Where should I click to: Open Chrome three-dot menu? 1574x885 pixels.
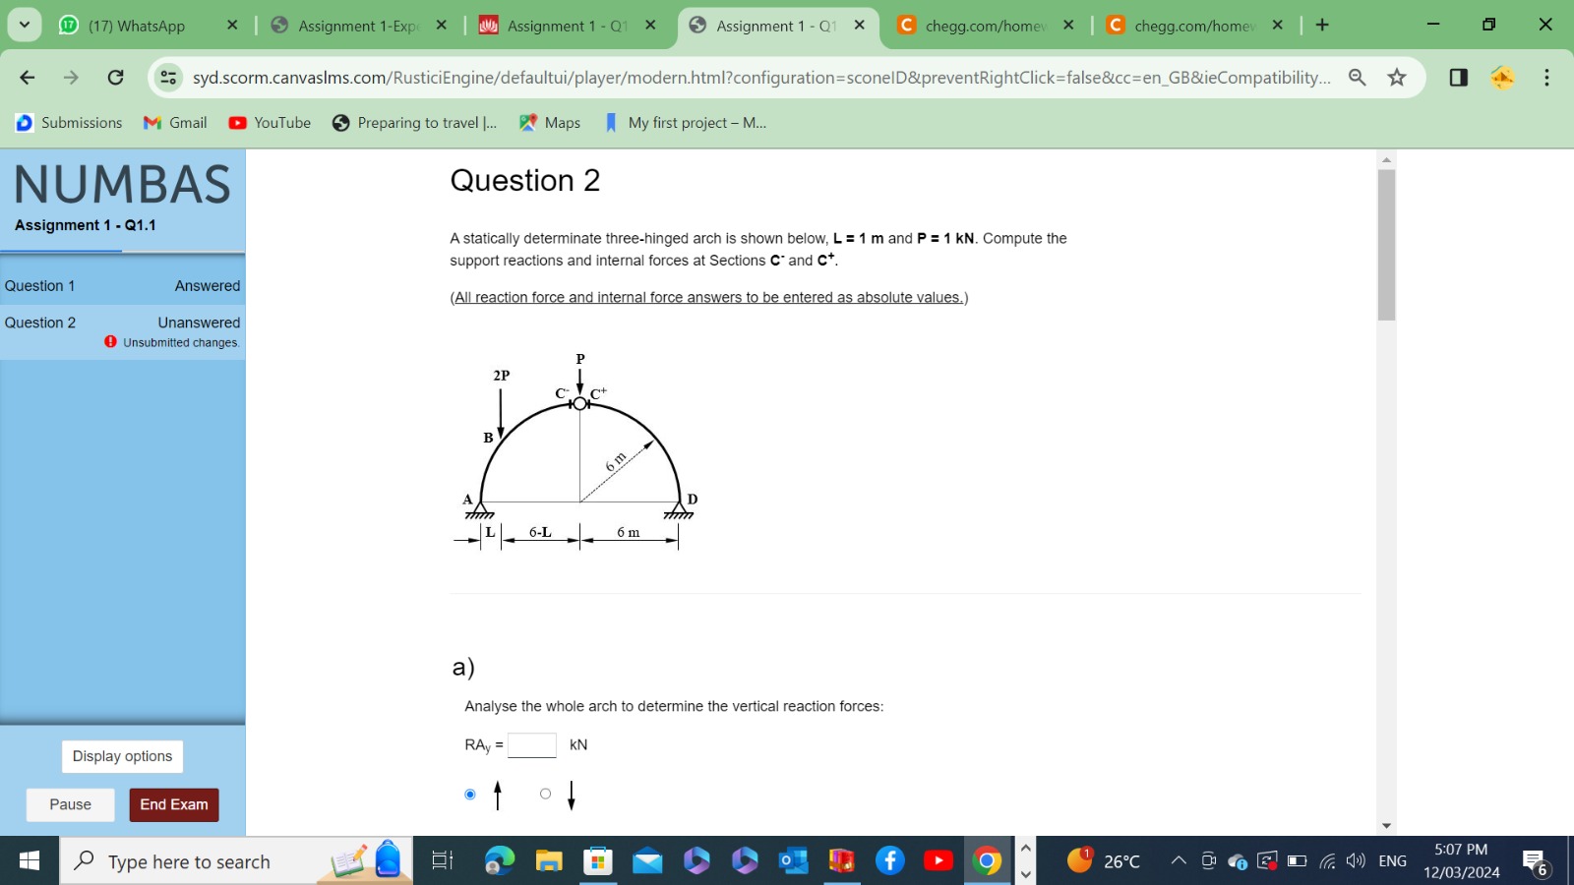[x=1546, y=77]
